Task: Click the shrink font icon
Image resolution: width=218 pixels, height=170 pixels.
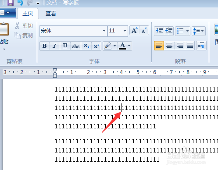Action: 144,31
